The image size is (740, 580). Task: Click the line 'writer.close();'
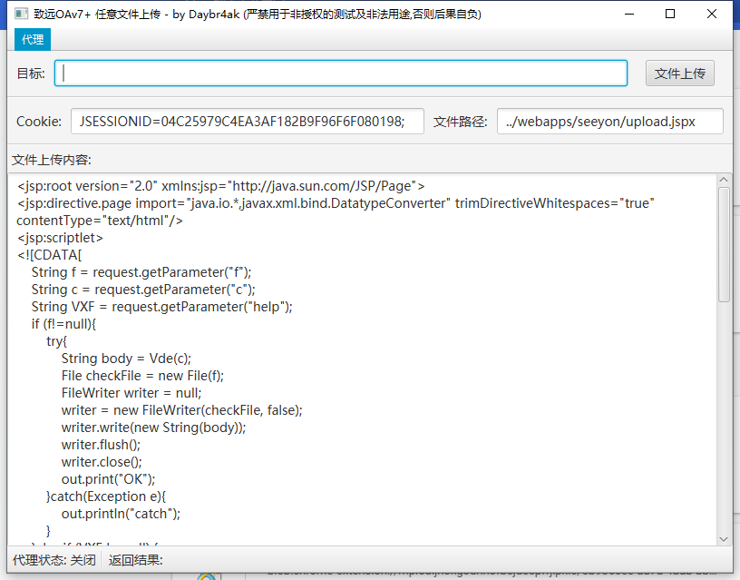click(x=102, y=462)
